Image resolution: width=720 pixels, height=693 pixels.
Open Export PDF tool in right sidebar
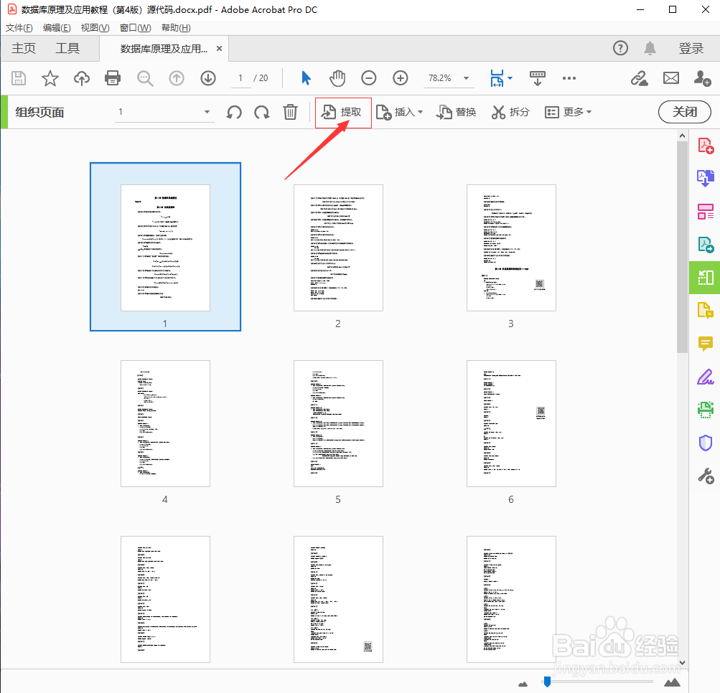pos(706,178)
